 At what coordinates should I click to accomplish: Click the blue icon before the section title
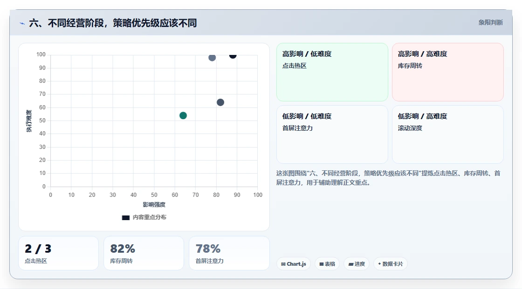pos(22,23)
